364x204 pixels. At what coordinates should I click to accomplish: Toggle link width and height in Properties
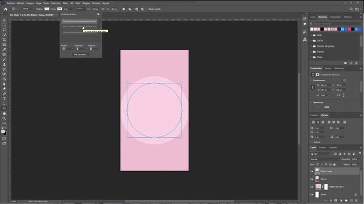point(312,87)
